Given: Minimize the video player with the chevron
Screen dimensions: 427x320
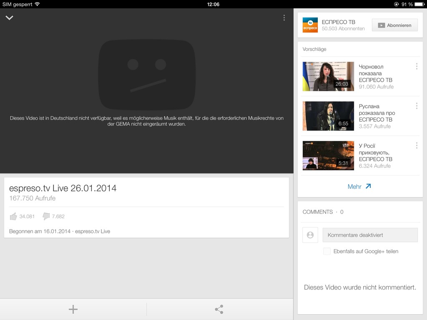Looking at the screenshot, I should [x=9, y=17].
